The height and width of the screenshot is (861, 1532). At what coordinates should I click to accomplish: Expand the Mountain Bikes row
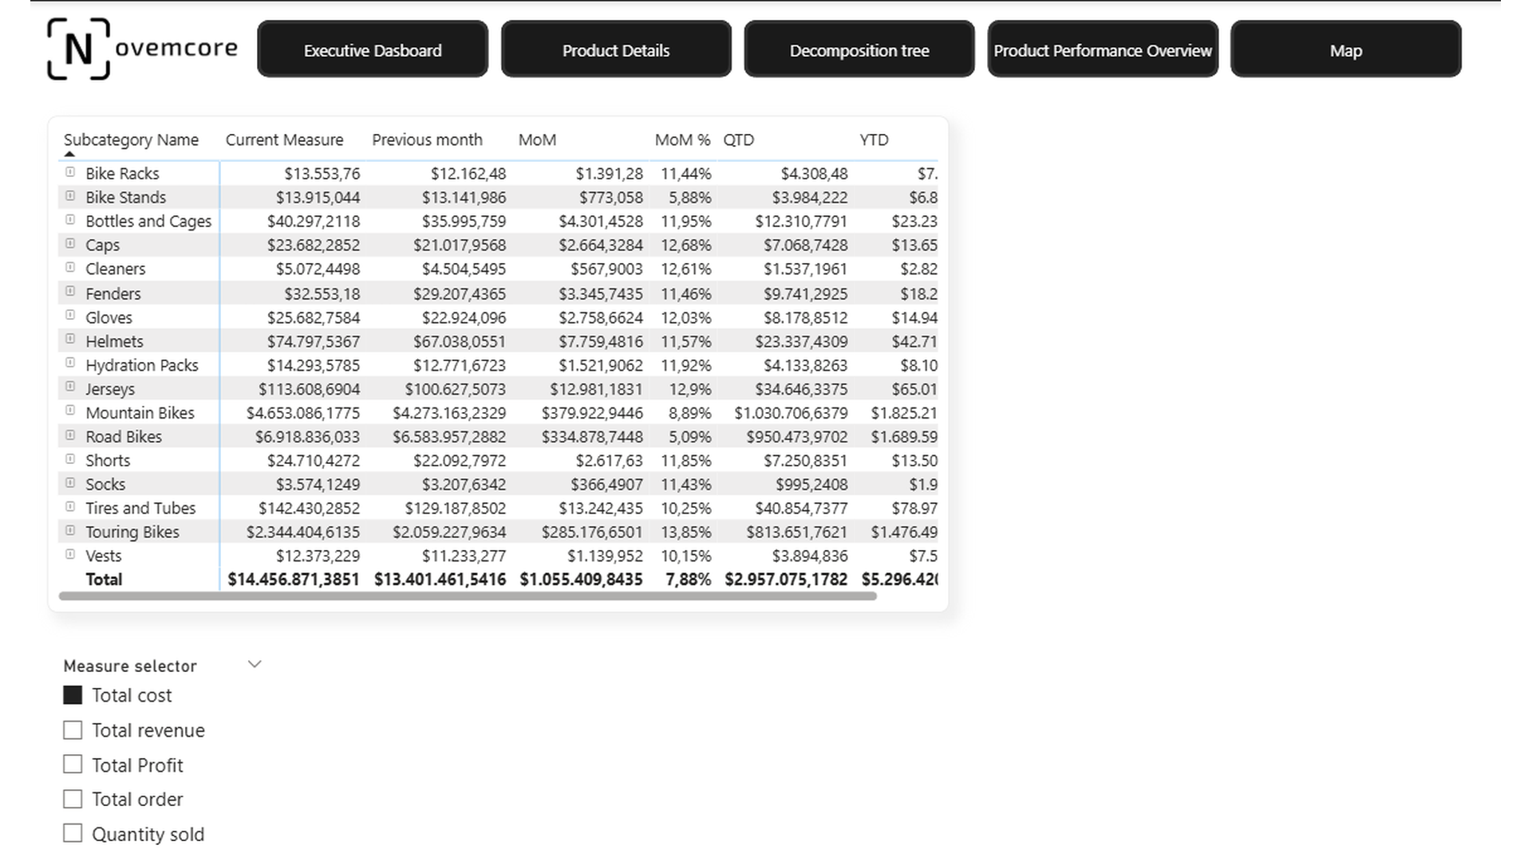coord(70,411)
